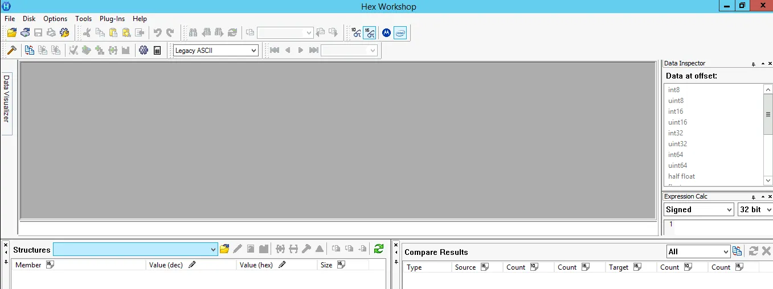Click the pencil icon beside Value (dec)
The width and height of the screenshot is (773, 289).
pos(192,265)
